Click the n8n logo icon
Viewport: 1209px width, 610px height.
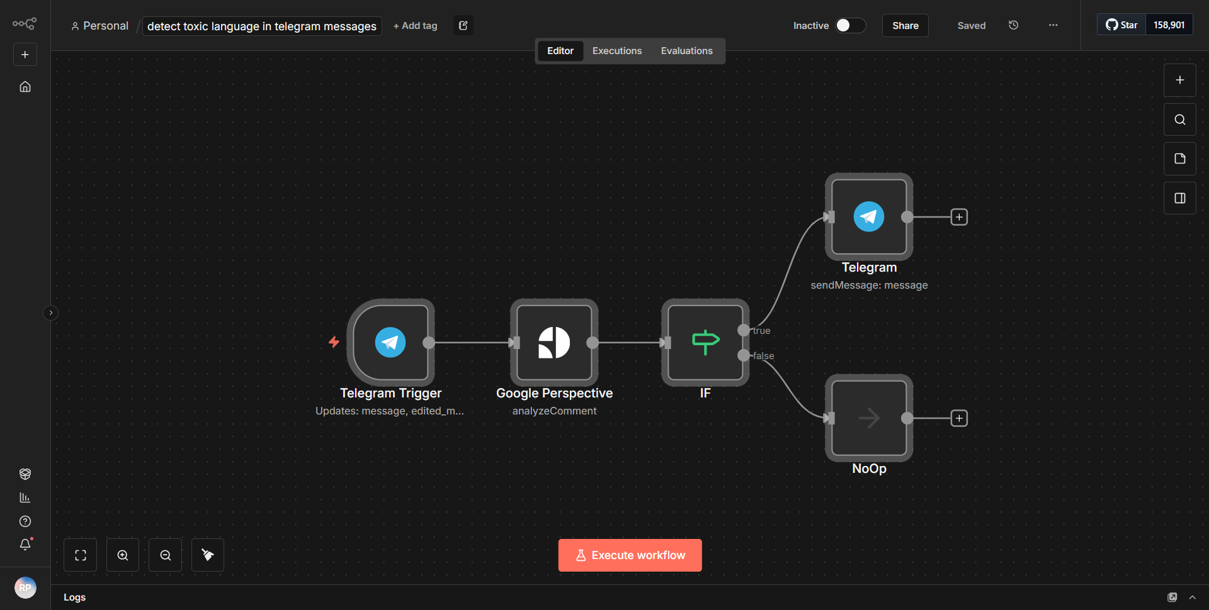point(25,24)
